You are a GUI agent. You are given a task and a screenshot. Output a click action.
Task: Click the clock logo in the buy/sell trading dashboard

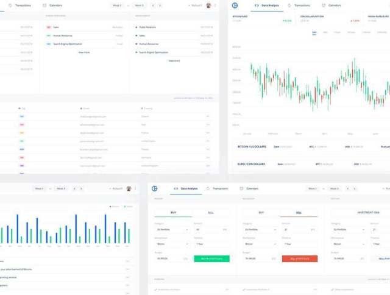tap(154, 188)
